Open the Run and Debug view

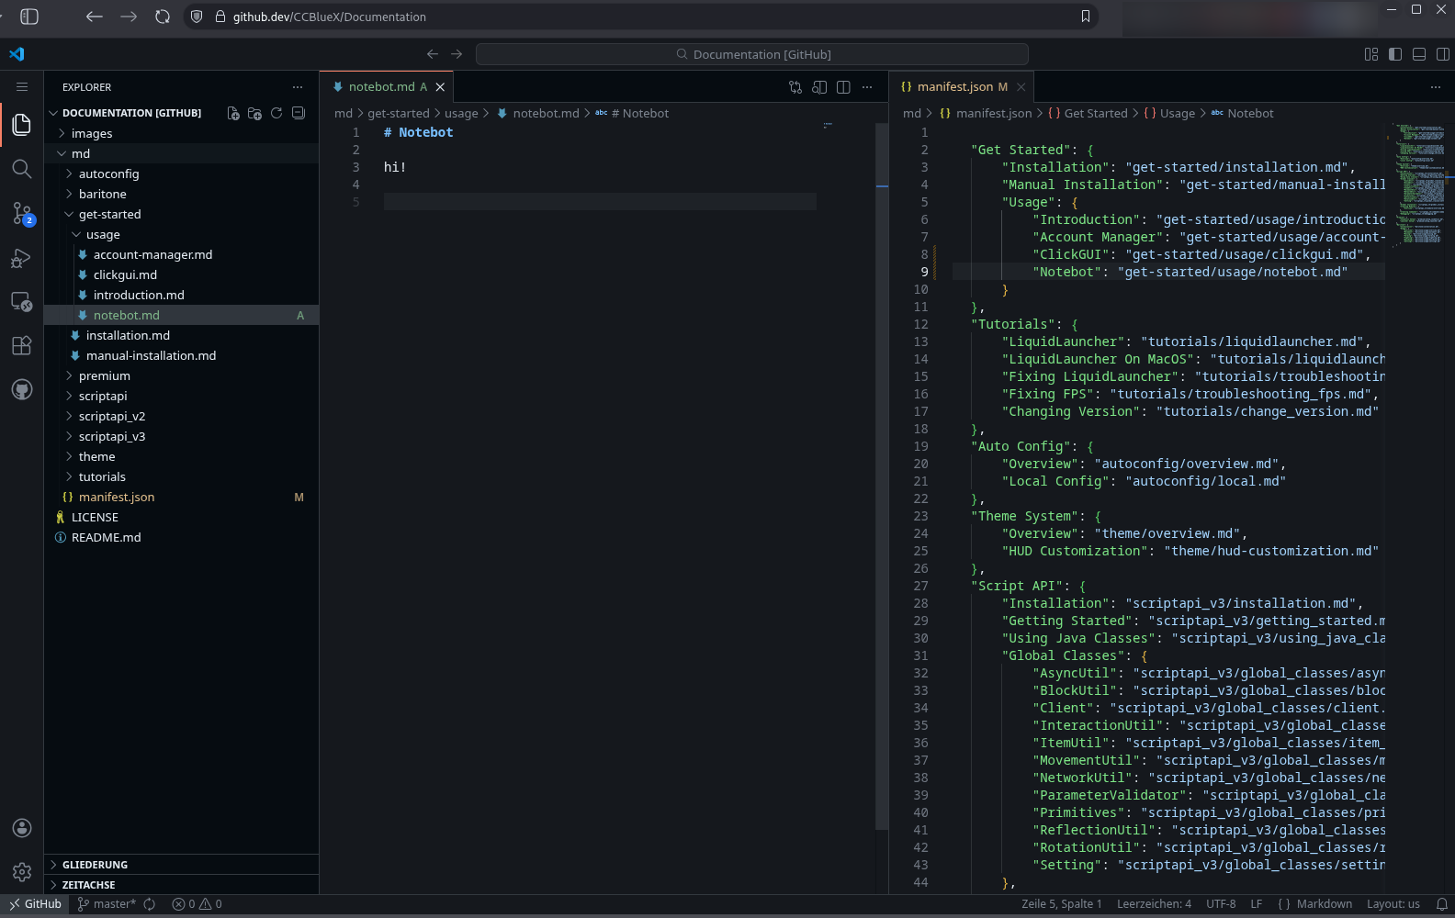click(22, 258)
